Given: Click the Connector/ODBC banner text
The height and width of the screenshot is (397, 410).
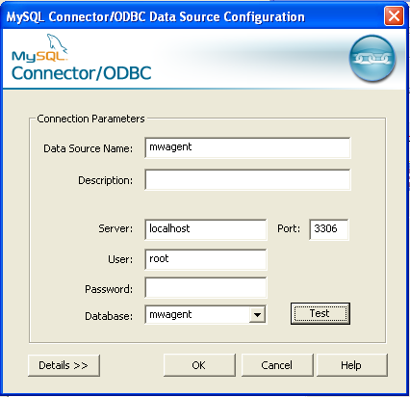Looking at the screenshot, I should click(82, 73).
